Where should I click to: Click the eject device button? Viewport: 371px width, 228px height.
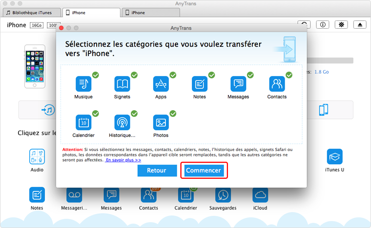360,24
